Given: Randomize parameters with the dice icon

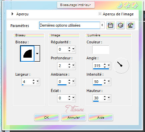Looking at the screenshot, I should 121,25.
